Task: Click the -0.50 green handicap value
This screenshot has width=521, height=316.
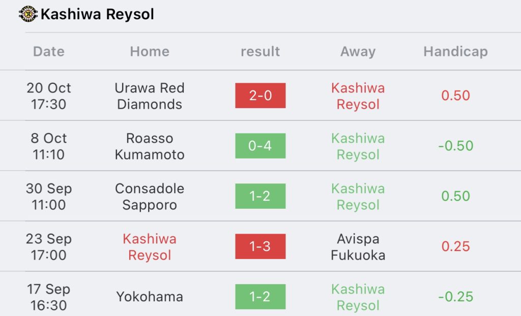Action: click(x=455, y=146)
